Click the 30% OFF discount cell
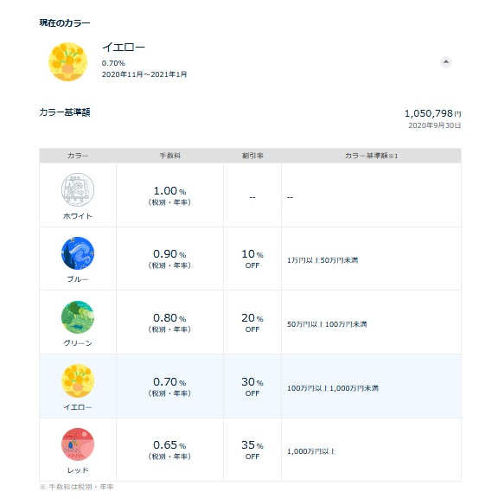The width and height of the screenshot is (479, 498). [x=252, y=386]
